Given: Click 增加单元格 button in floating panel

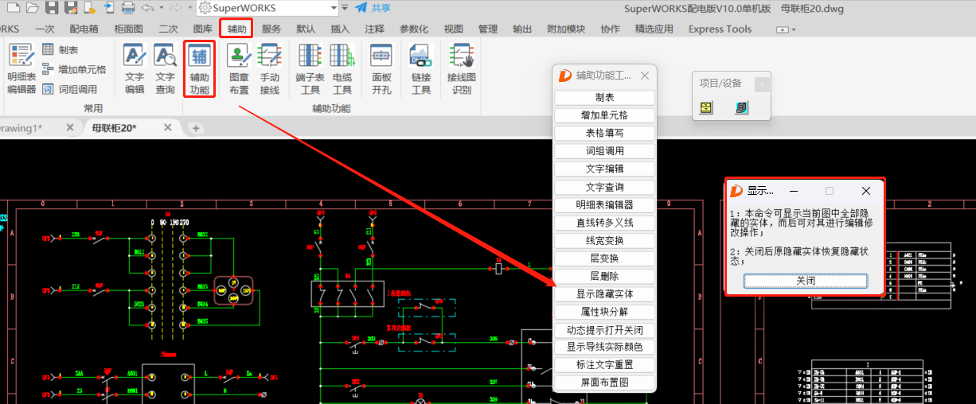Looking at the screenshot, I should 604,115.
